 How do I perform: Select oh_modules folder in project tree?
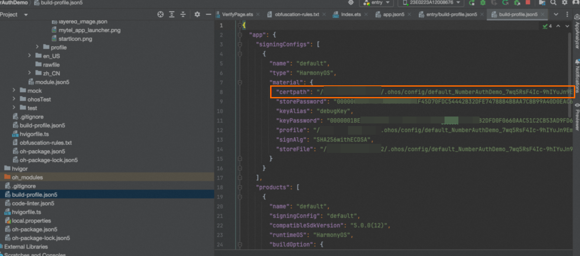coord(27,177)
